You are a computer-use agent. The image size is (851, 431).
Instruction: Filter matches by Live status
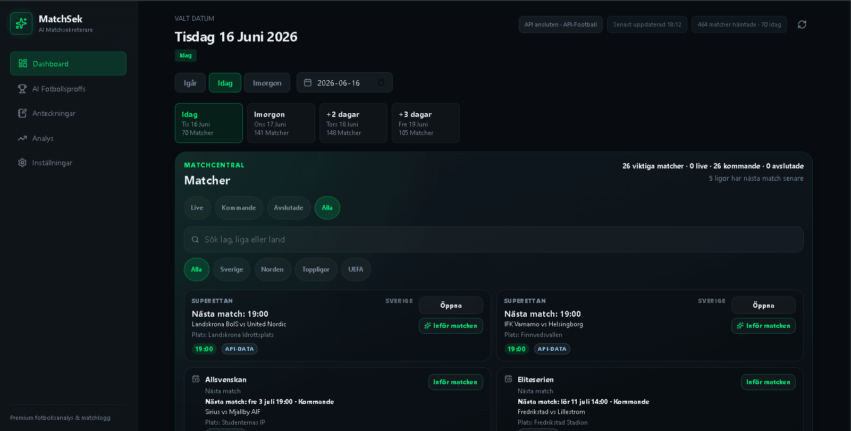coord(197,208)
